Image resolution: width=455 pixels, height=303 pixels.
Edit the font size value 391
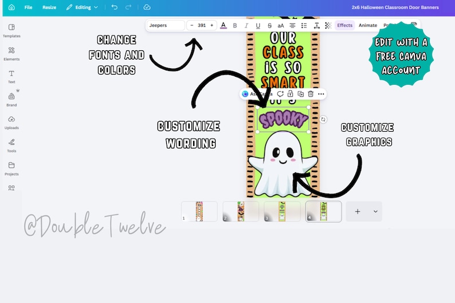(202, 26)
